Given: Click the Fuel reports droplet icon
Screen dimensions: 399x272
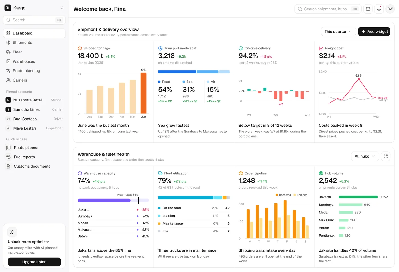Looking at the screenshot, I should coord(8,157).
